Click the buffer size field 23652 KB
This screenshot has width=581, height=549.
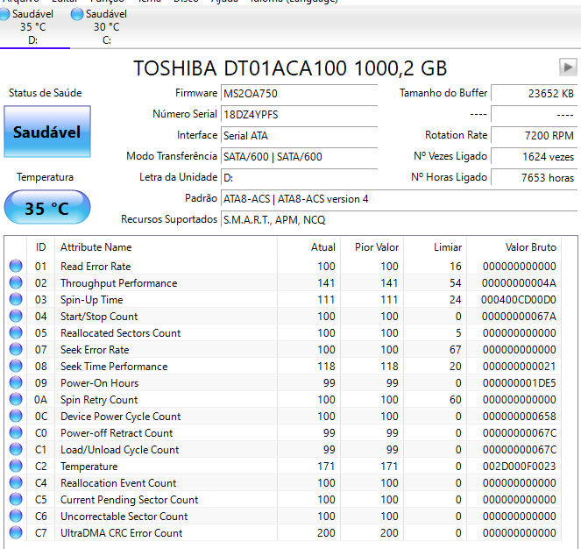535,93
